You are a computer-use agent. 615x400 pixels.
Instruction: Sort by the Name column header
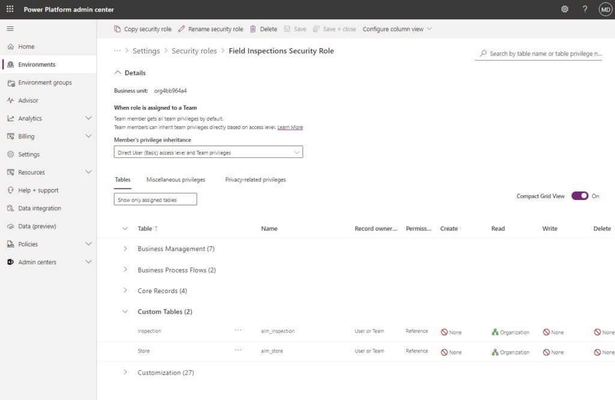tap(270, 228)
